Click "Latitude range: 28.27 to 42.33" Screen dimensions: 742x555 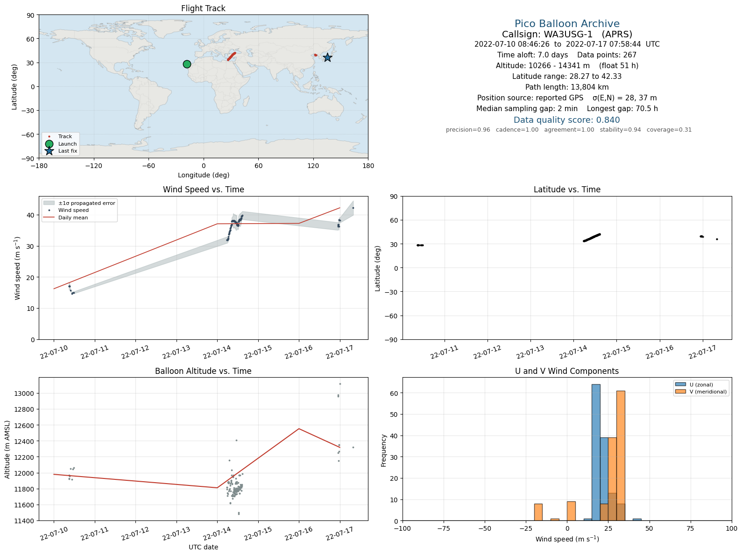tap(567, 77)
